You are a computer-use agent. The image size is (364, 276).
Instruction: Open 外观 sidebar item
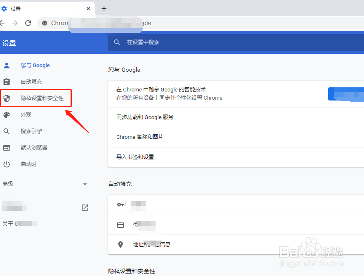26,115
